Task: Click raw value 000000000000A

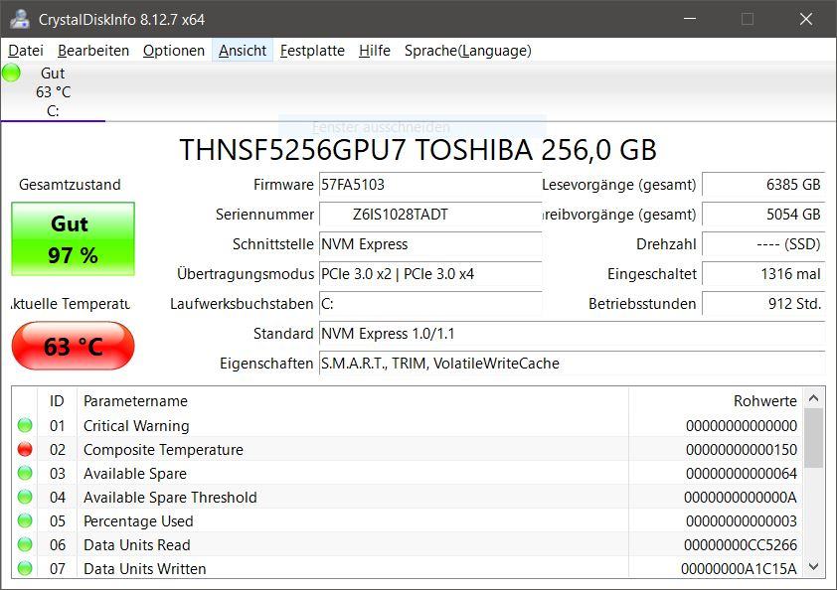Action: tap(741, 498)
